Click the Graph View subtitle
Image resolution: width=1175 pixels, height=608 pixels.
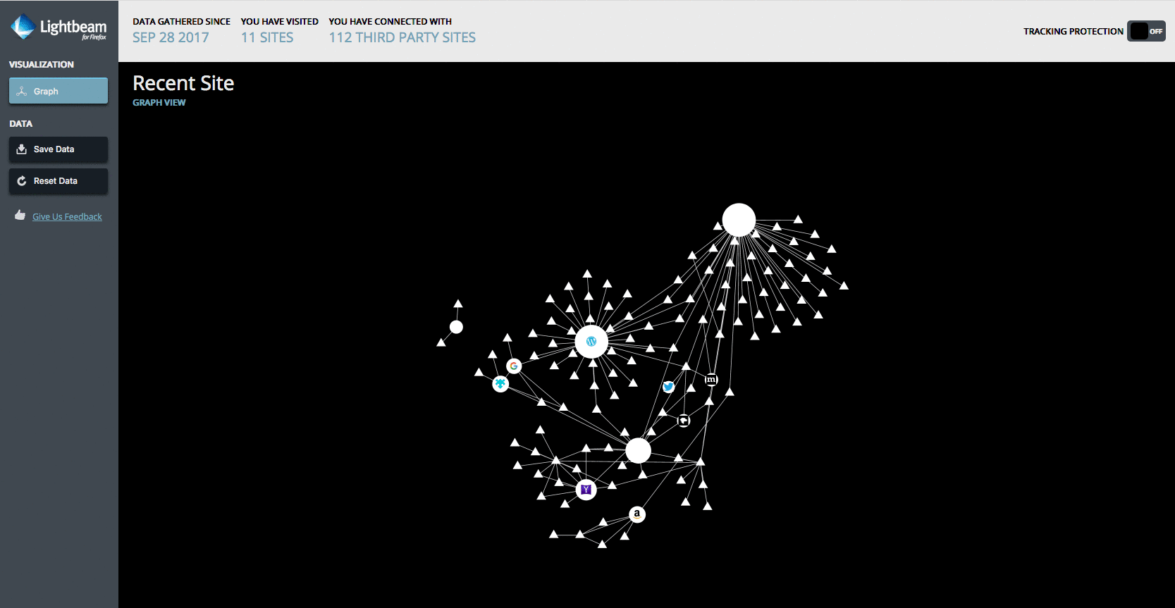pyautogui.click(x=159, y=103)
